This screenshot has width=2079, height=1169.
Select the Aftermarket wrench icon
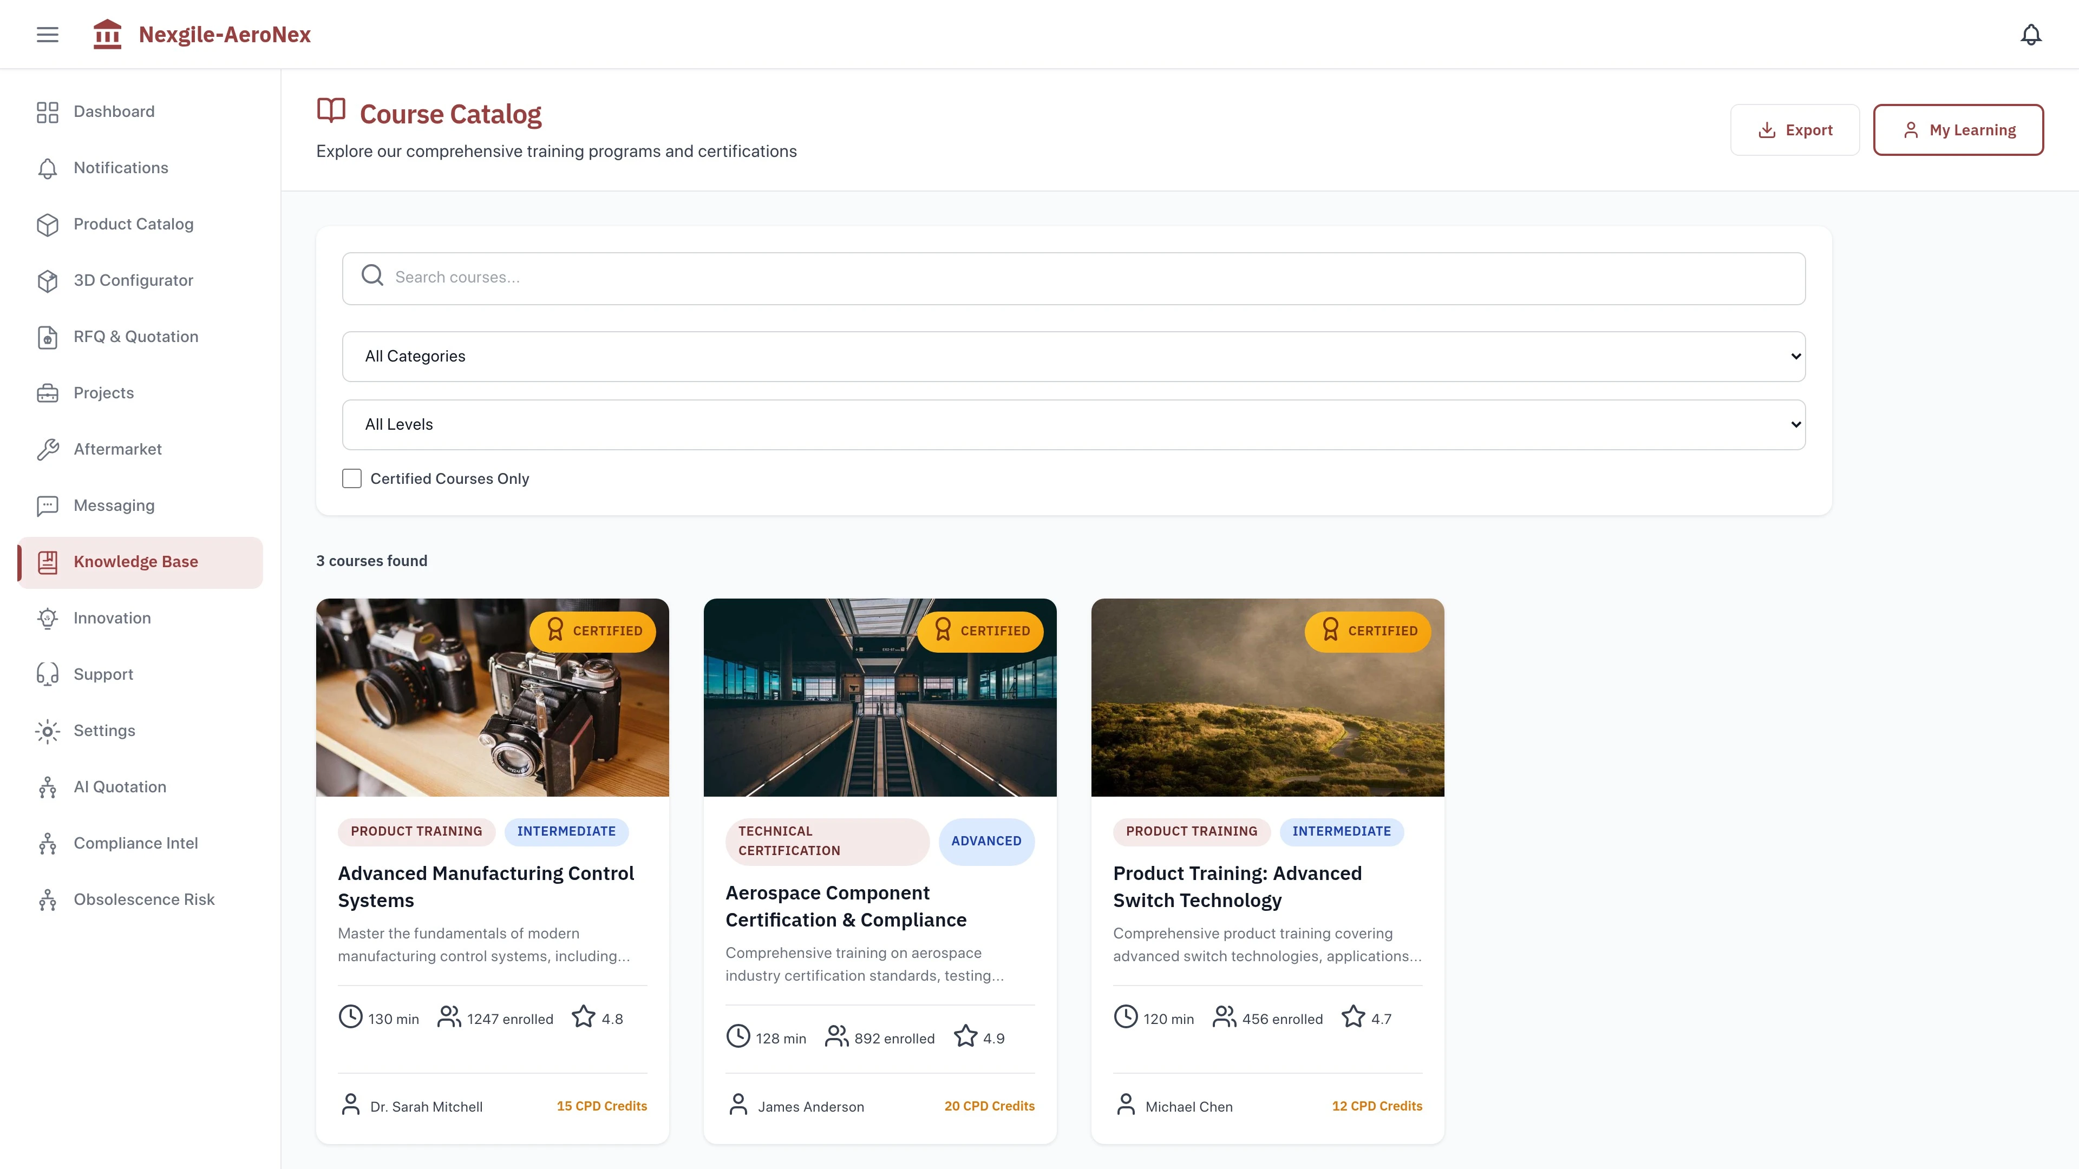tap(48, 449)
